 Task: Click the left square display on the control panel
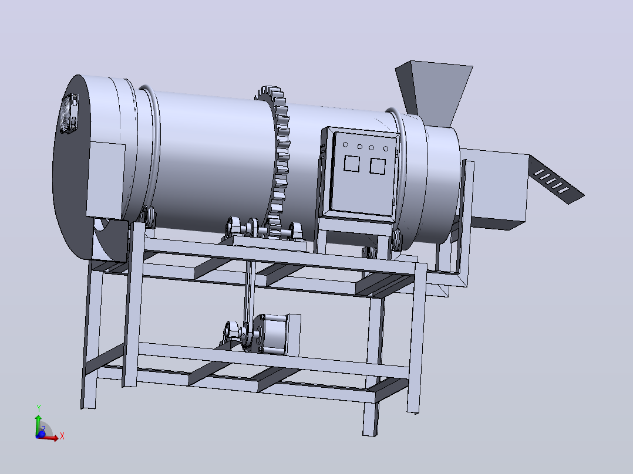(352, 164)
